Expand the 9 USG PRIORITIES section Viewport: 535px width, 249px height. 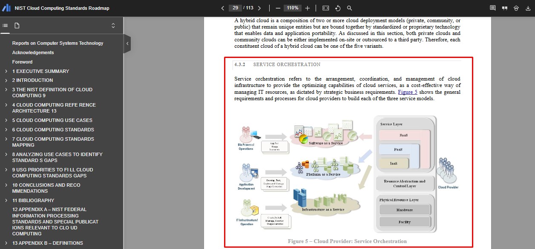(6, 170)
